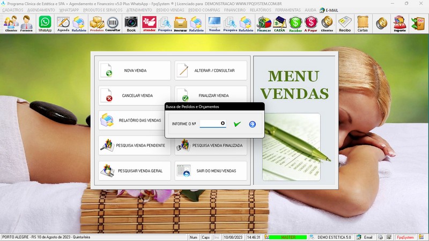The height and width of the screenshot is (241, 429).
Task: Click the 10/08/2023 date in status bar
Action: coord(233,237)
